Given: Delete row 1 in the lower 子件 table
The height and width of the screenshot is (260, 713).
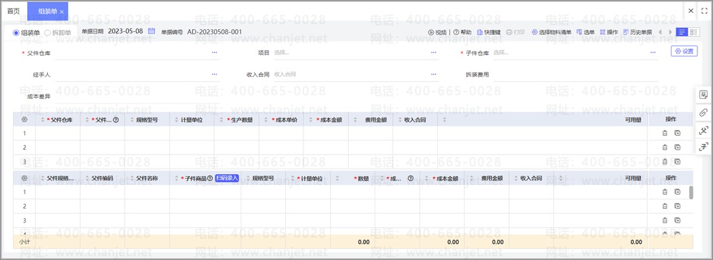Looking at the screenshot, I should (x=665, y=192).
